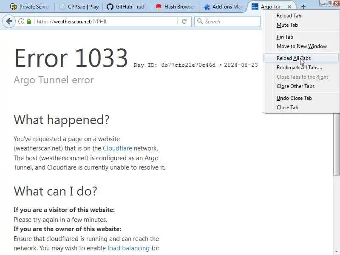The image size is (340, 255).
Task: Click 'If you are a visitor of this website:'
Action: [x=64, y=210]
